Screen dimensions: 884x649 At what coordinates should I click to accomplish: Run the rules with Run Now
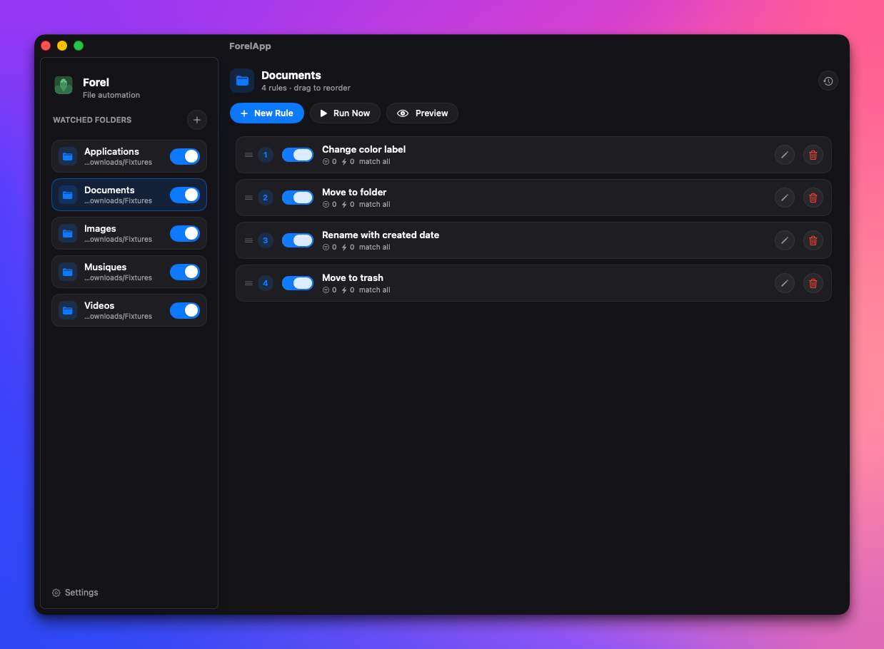click(x=345, y=113)
